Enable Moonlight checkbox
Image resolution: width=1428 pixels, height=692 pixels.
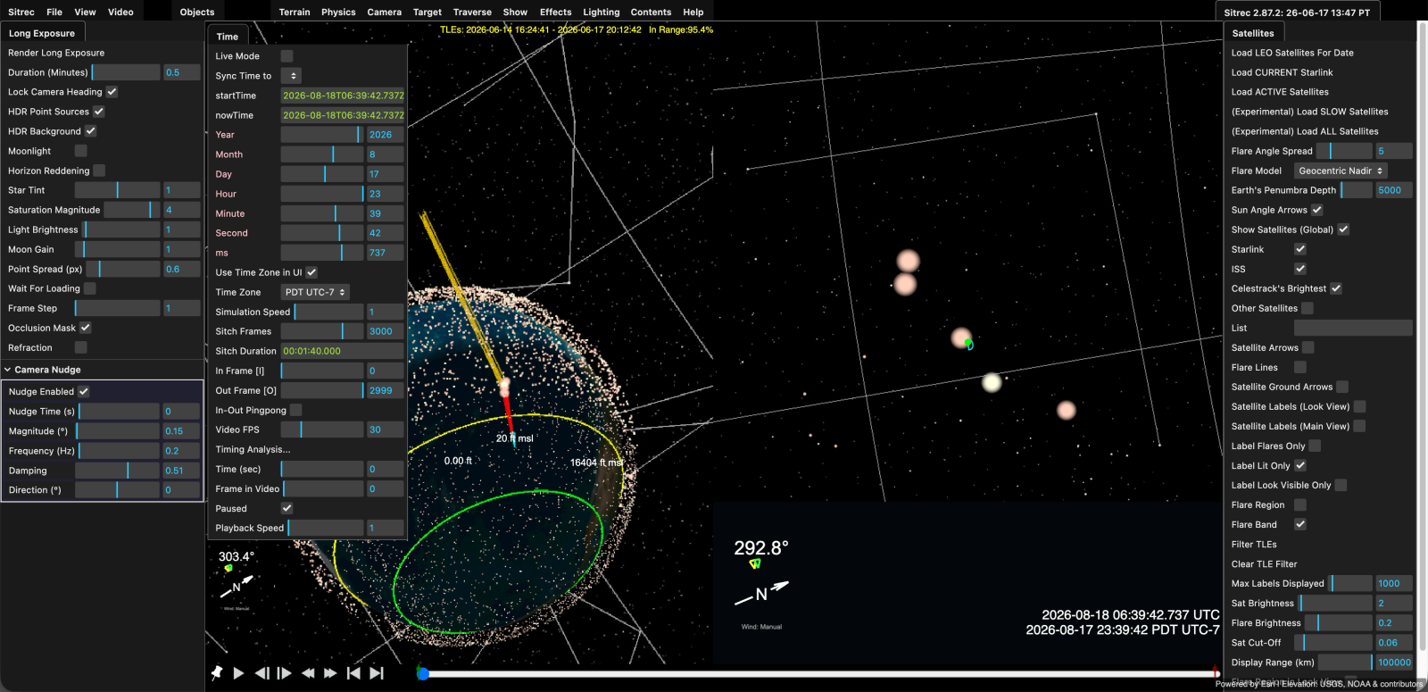(x=81, y=151)
